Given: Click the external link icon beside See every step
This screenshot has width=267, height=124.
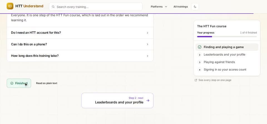Looking at the screenshot, I should pyautogui.click(x=196, y=80).
